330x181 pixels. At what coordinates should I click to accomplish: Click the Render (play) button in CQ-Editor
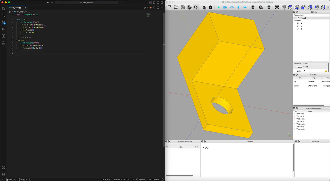point(218,7)
